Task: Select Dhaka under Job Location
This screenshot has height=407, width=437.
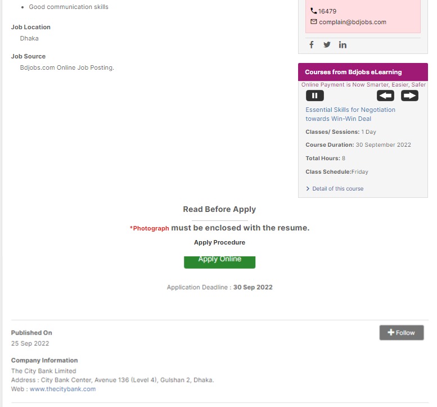Action: (29, 38)
